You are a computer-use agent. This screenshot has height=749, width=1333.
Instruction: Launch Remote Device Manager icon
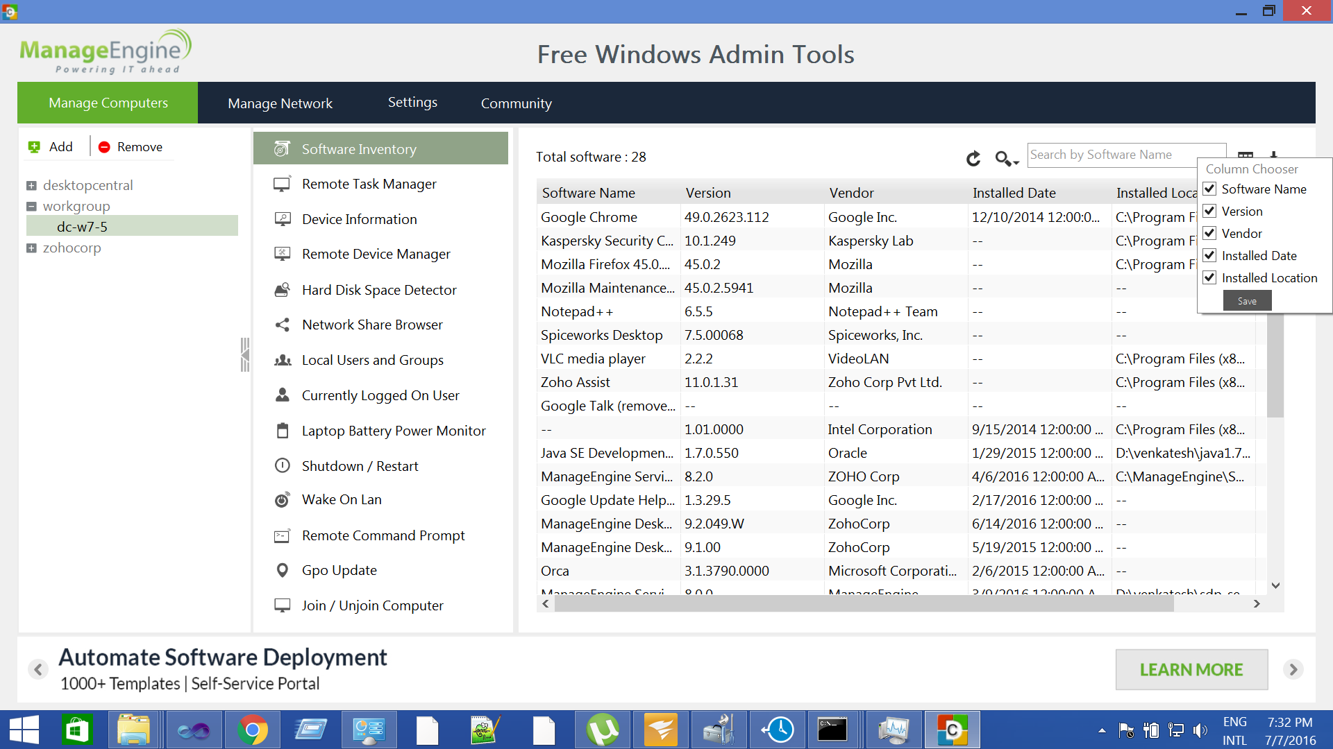(x=282, y=254)
